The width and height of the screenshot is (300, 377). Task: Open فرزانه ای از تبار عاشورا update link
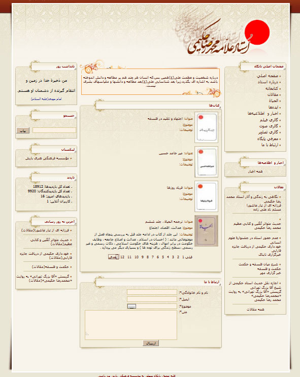45,230
